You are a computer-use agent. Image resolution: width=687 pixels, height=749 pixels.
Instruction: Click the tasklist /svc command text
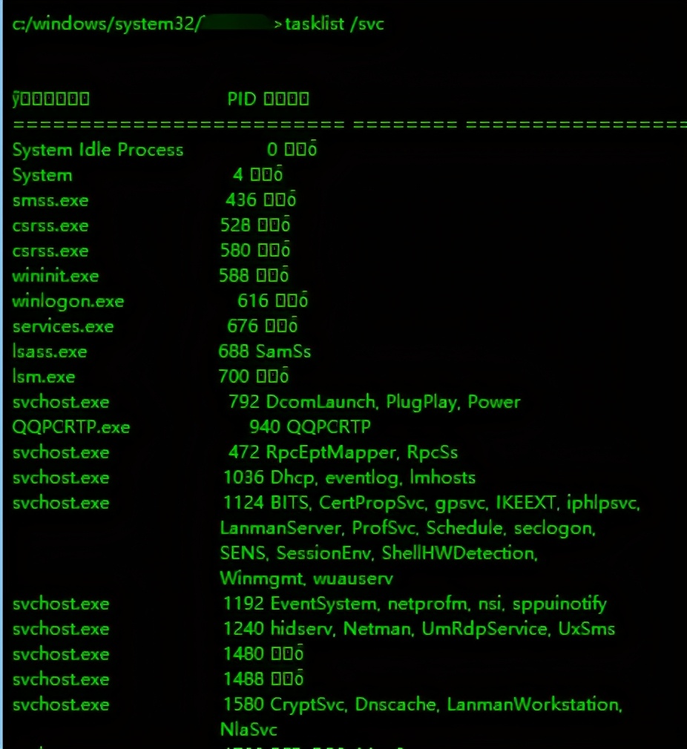pos(335,24)
